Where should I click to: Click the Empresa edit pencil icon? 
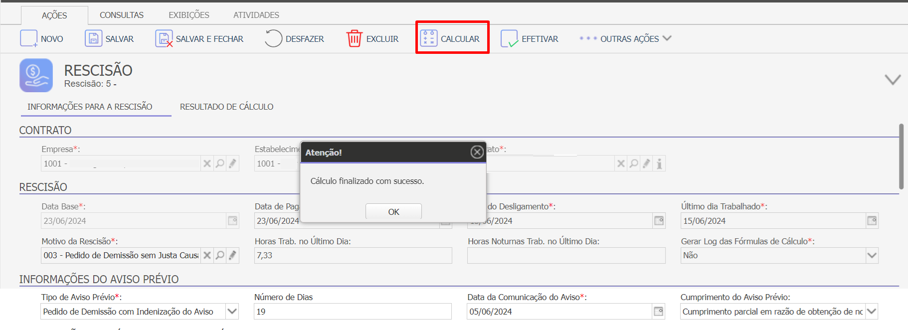click(x=232, y=164)
